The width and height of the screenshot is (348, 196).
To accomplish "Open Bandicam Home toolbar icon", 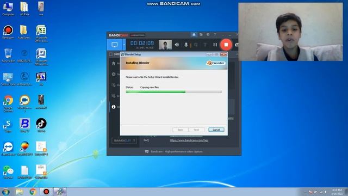I will point(194,35).
